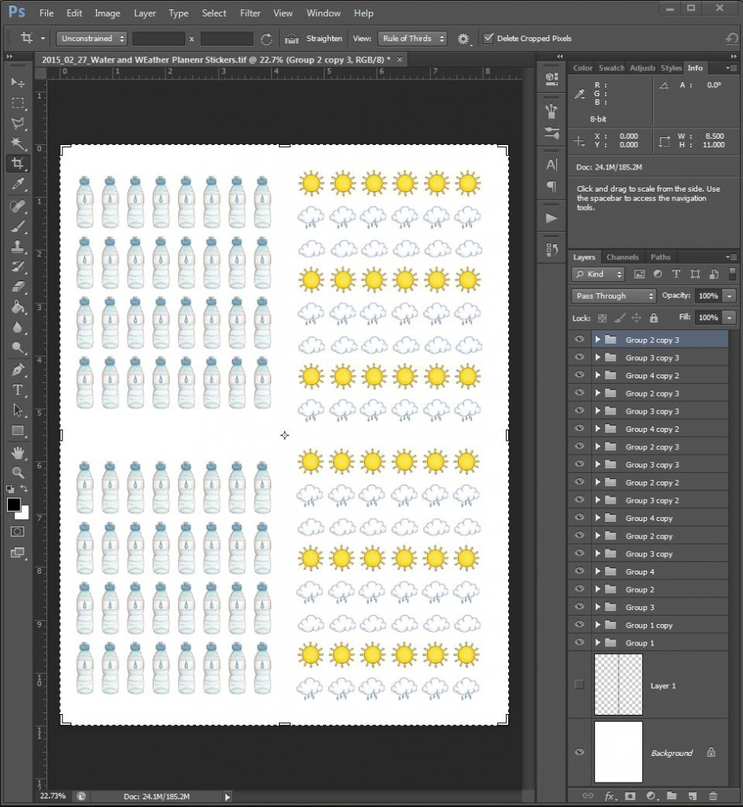Select the Lasso tool
The height and width of the screenshot is (807, 743).
coord(18,123)
